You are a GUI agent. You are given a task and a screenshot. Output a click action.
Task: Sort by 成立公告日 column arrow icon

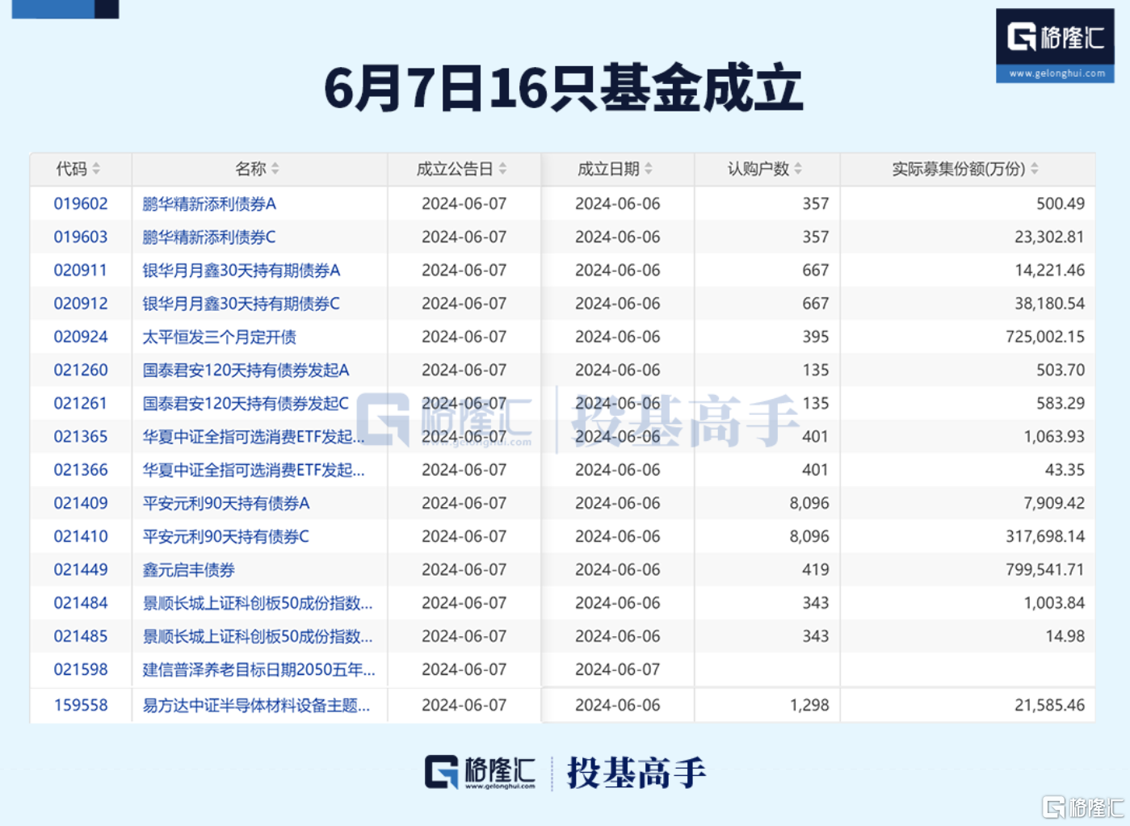(x=502, y=169)
